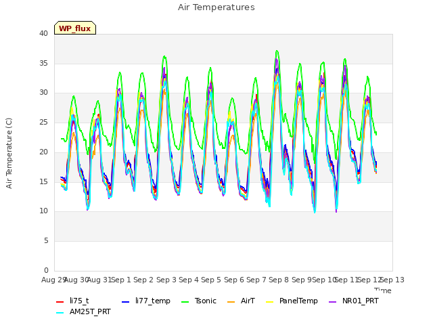Click the 15 y-axis tick label
Image resolution: width=433 pixels, height=325 pixels.
click(x=43, y=181)
